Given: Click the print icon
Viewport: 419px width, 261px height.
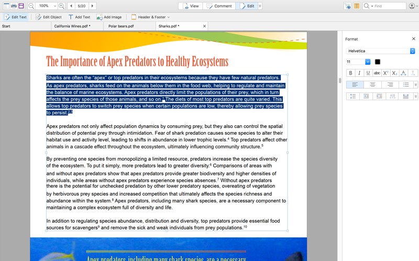Looking at the screenshot, I should point(14,6).
